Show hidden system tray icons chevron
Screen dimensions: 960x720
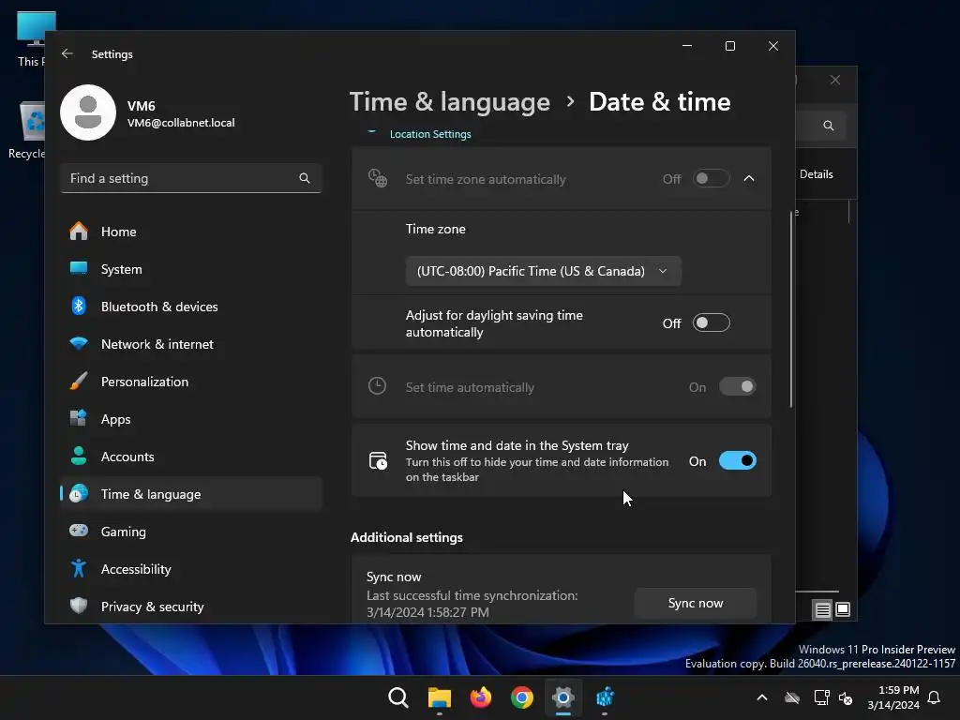coord(761,697)
